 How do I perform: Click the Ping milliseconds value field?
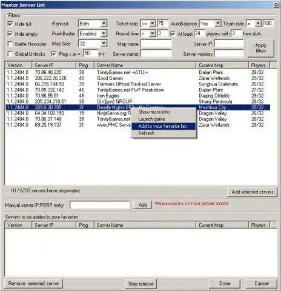(x=90, y=53)
